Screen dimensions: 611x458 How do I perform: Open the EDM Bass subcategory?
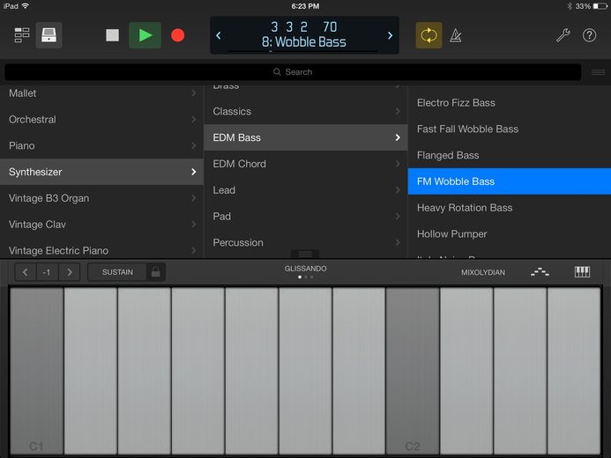(x=305, y=137)
